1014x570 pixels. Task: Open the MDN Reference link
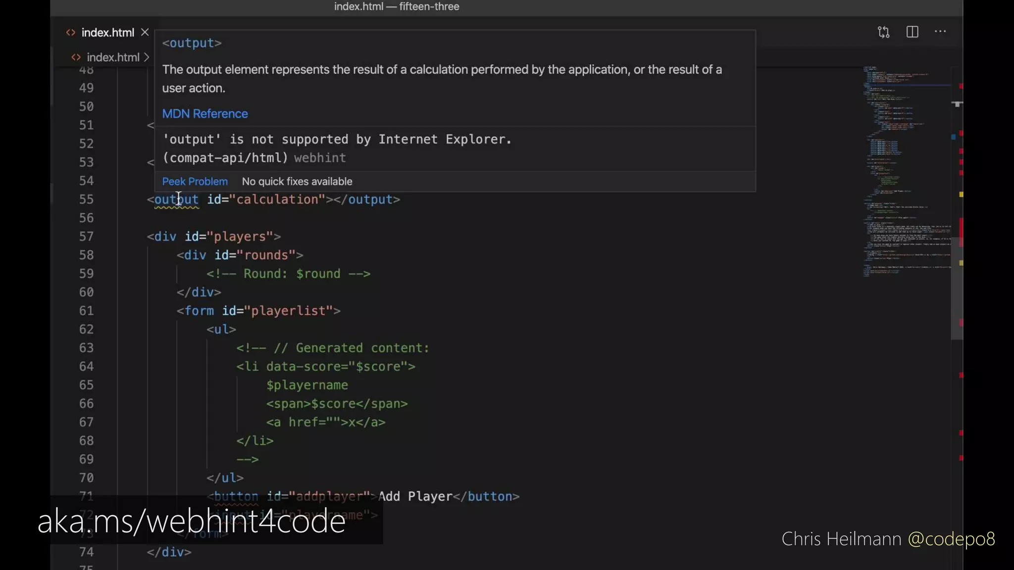[x=205, y=114]
